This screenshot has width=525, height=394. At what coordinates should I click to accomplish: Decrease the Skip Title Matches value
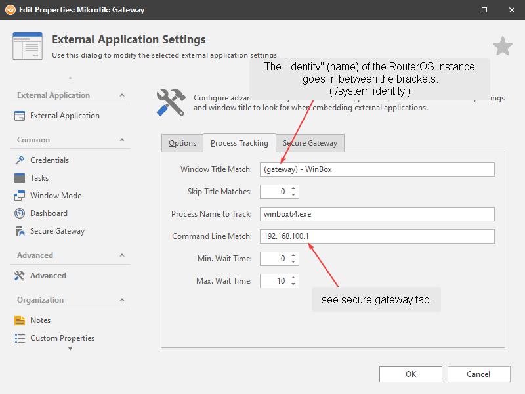click(x=293, y=195)
